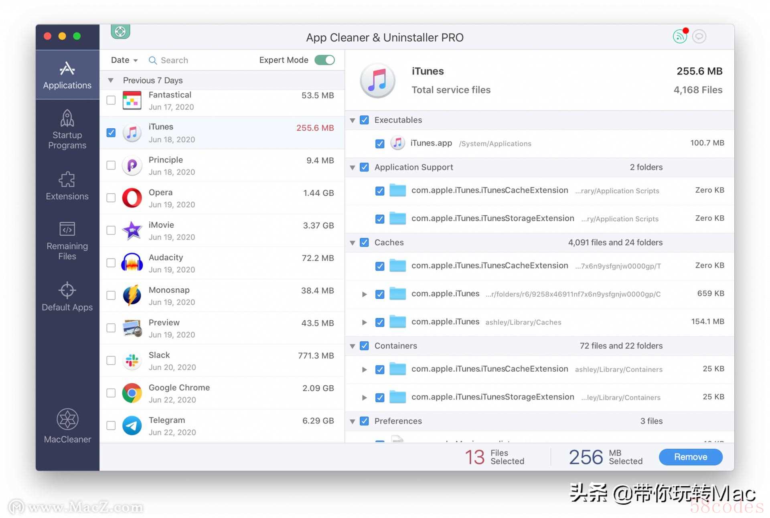Image resolution: width=770 pixels, height=518 pixels.
Task: Collapse the Preferences section
Action: click(x=353, y=421)
